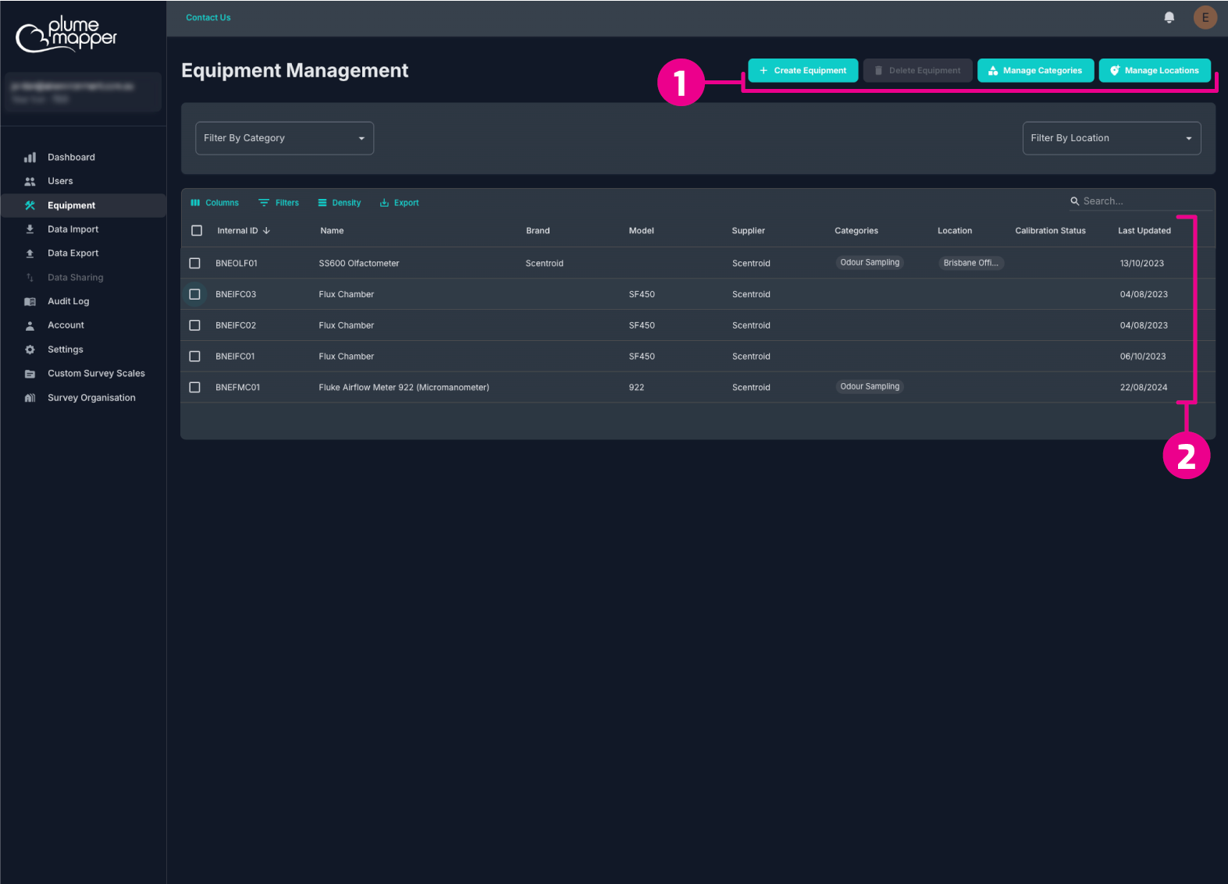This screenshot has height=884, width=1228.
Task: Click Odour Sampling chip in BNEFMC01 row
Action: tap(870, 387)
